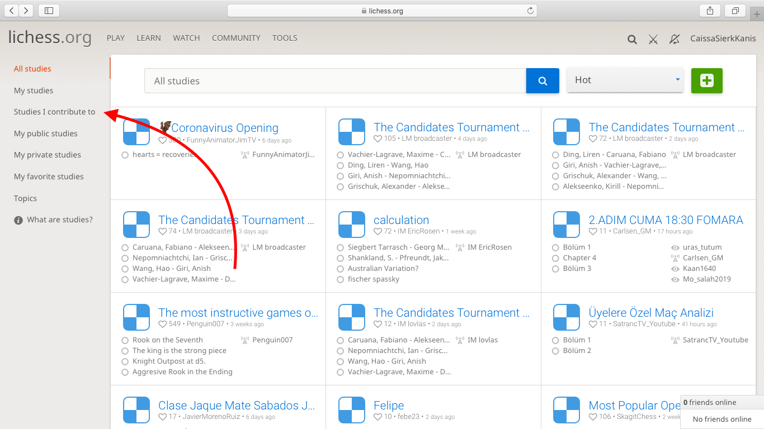Select My studies in the sidebar
This screenshot has height=429, width=764.
pos(34,90)
